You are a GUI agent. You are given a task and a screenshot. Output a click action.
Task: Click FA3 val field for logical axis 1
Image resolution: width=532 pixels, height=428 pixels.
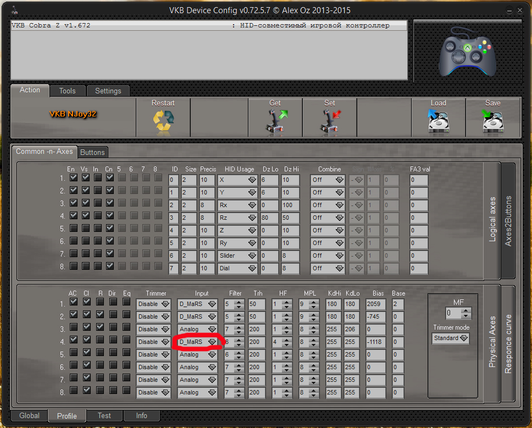tap(419, 180)
